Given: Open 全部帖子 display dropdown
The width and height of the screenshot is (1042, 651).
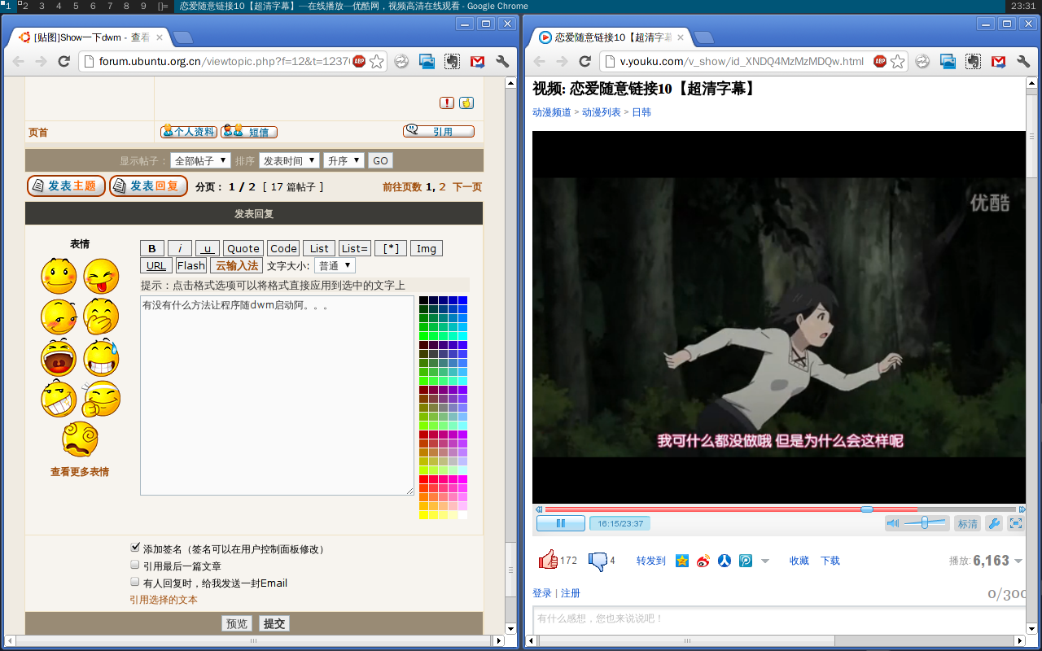Looking at the screenshot, I should coord(200,160).
